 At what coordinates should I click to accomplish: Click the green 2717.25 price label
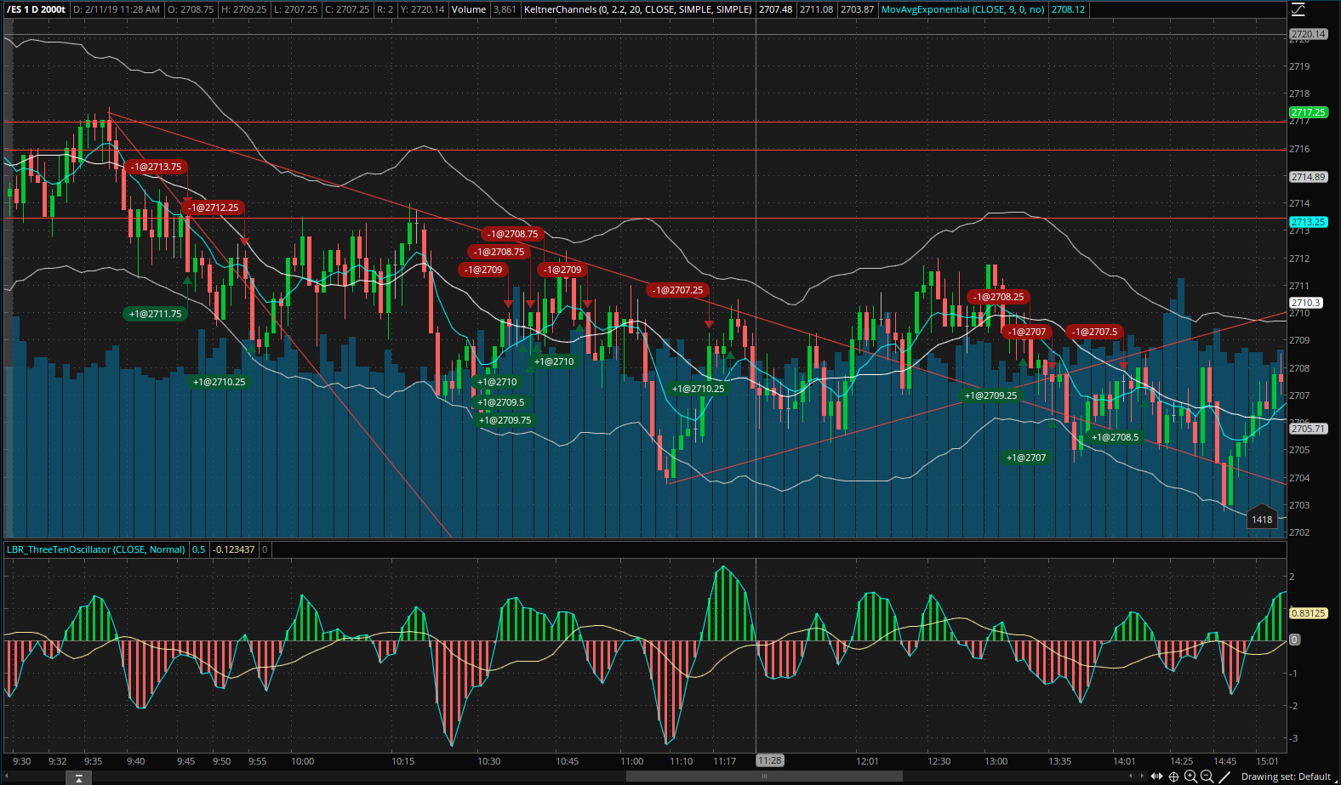click(1308, 112)
